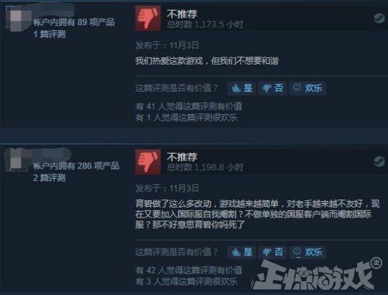Viewport: 388px width, 295px height.
Task: Open the reviewer's 89 项产品 owned products link
Action: pos(74,22)
